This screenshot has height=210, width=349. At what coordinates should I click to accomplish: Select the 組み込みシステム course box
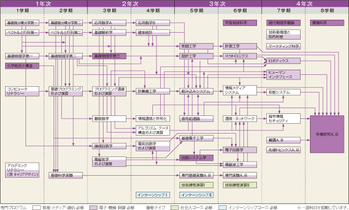pyautogui.click(x=196, y=91)
